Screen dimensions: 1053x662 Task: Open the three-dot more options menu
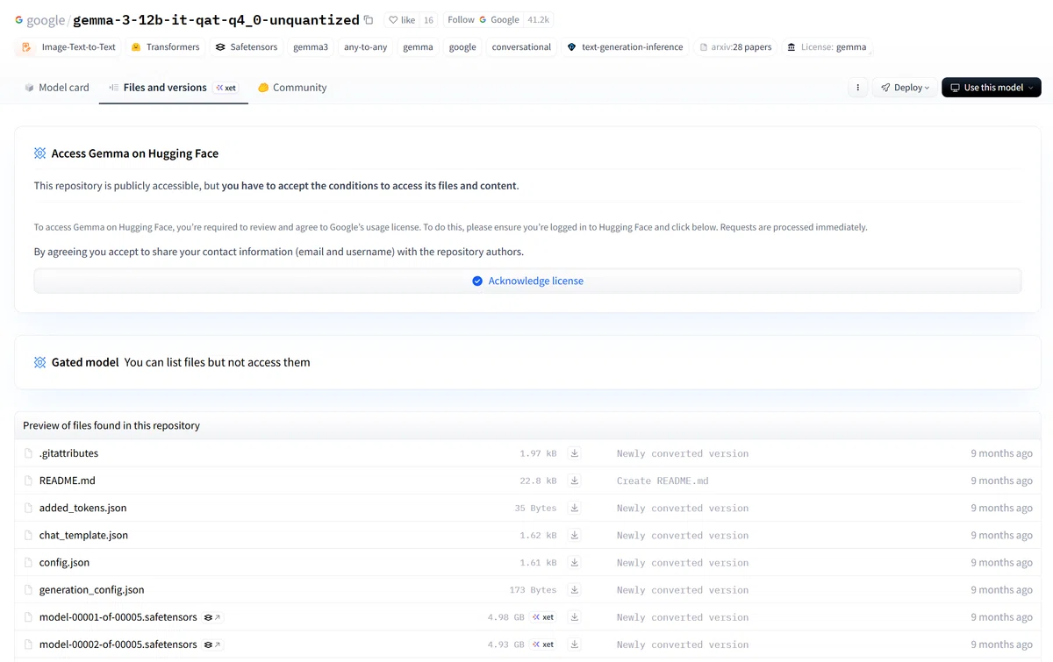(857, 88)
